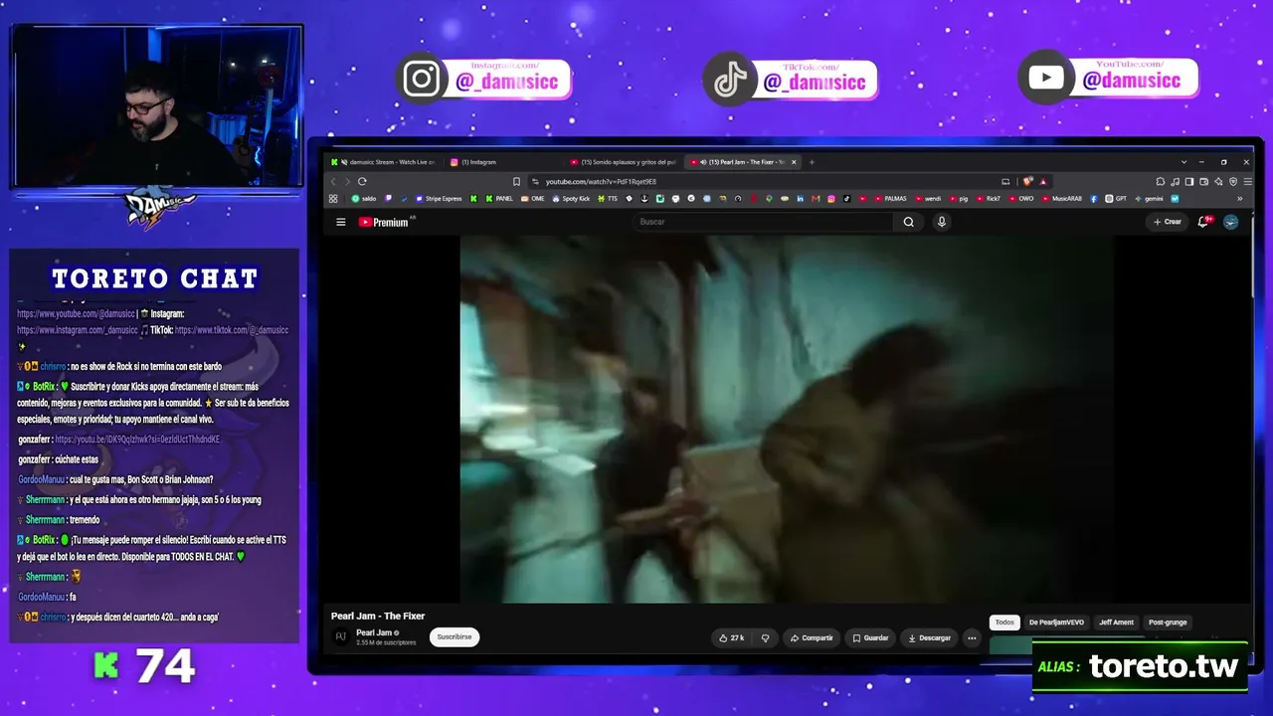Viewport: 1273px width, 716px height.
Task: Bookmark this page with the bookmark icon
Action: click(x=516, y=181)
